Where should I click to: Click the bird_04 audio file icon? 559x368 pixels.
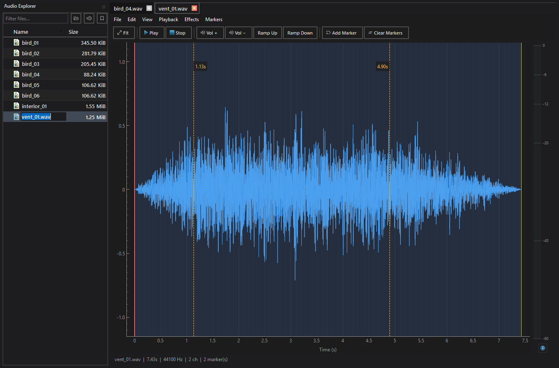click(x=16, y=74)
